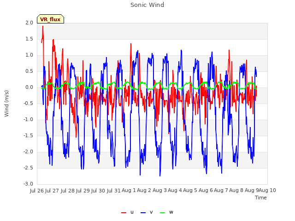Toggle the v series legend entry

pos(147,212)
